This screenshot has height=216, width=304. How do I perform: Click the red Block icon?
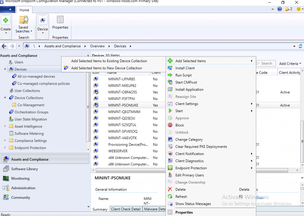click(170, 125)
